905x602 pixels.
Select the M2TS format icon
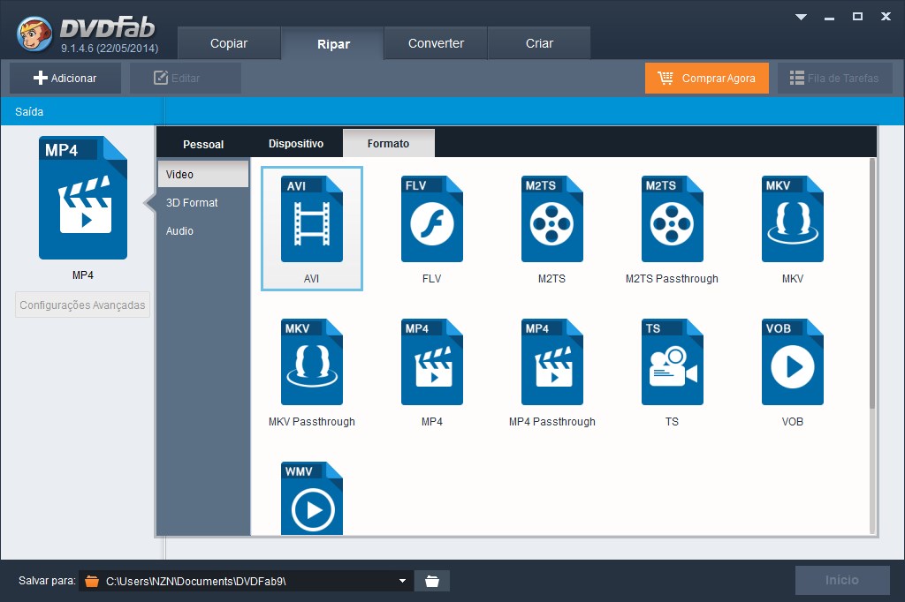coord(551,219)
